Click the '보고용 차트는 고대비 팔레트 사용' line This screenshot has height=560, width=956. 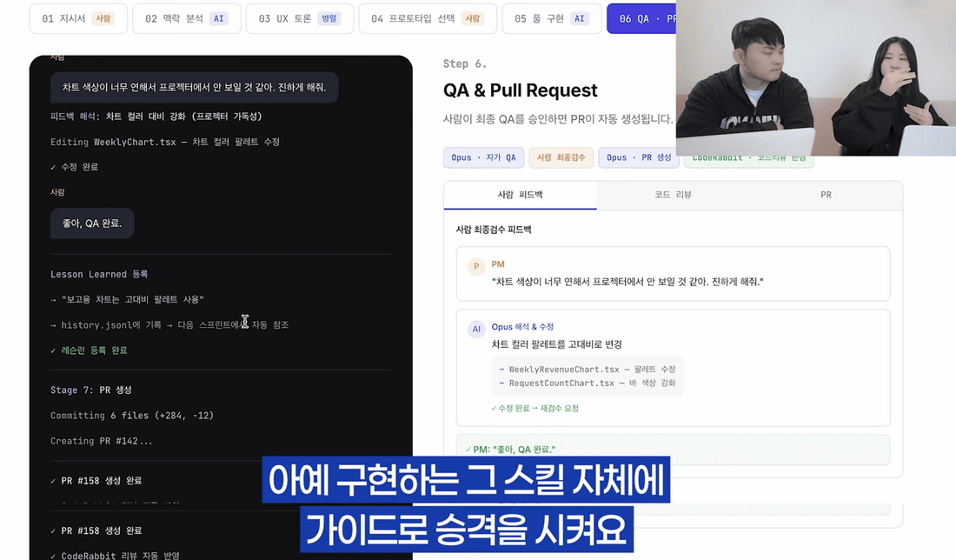[128, 299]
